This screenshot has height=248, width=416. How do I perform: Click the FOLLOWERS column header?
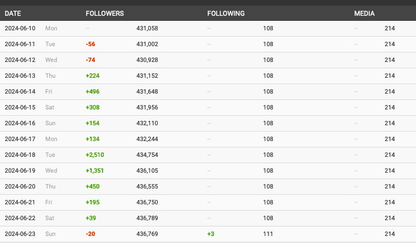104,13
